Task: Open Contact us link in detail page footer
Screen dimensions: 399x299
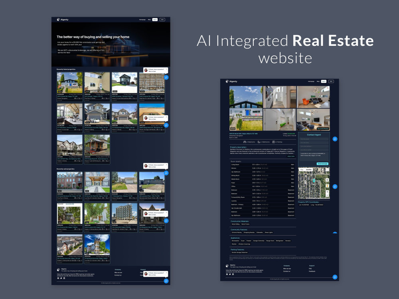Action: pos(286,271)
